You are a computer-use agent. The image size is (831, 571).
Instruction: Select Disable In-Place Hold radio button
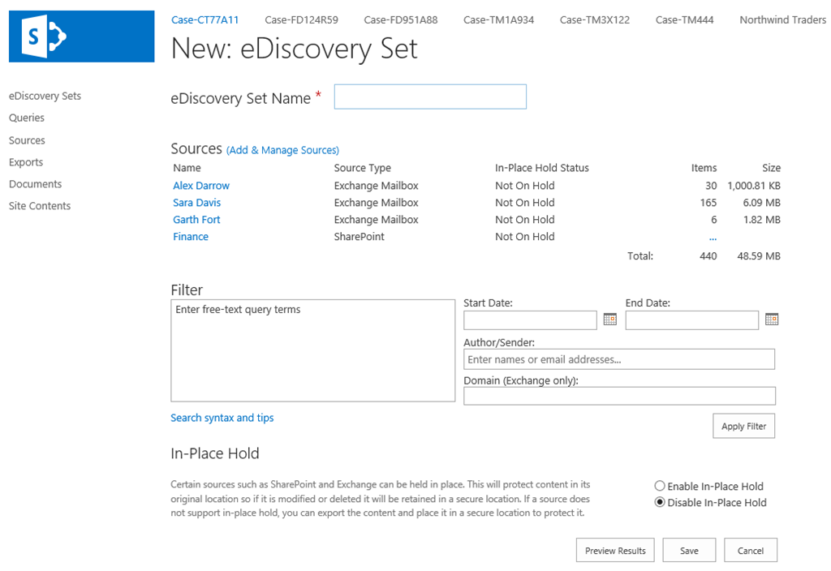[x=660, y=502]
